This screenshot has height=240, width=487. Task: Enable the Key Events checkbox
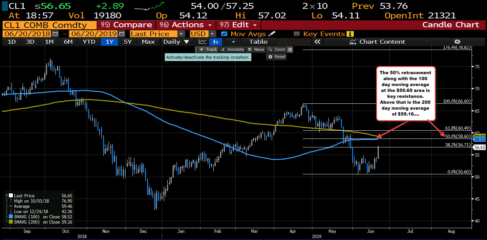[x=297, y=34]
